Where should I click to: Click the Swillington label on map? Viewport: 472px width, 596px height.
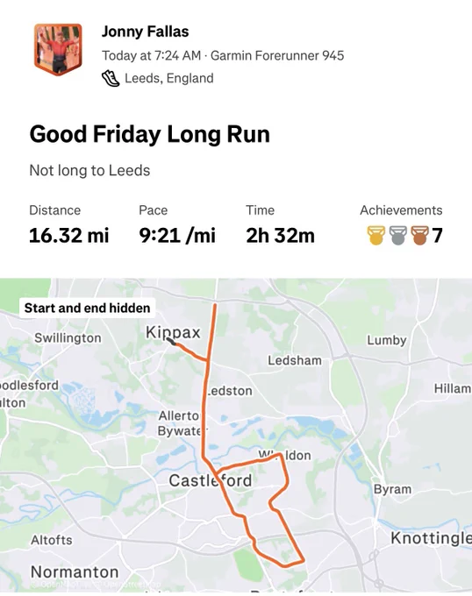pyautogui.click(x=68, y=338)
